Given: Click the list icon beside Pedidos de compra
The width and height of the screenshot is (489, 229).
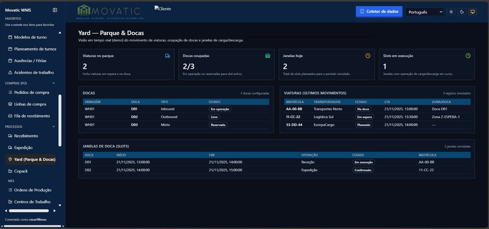Looking at the screenshot, I should click(x=10, y=92).
